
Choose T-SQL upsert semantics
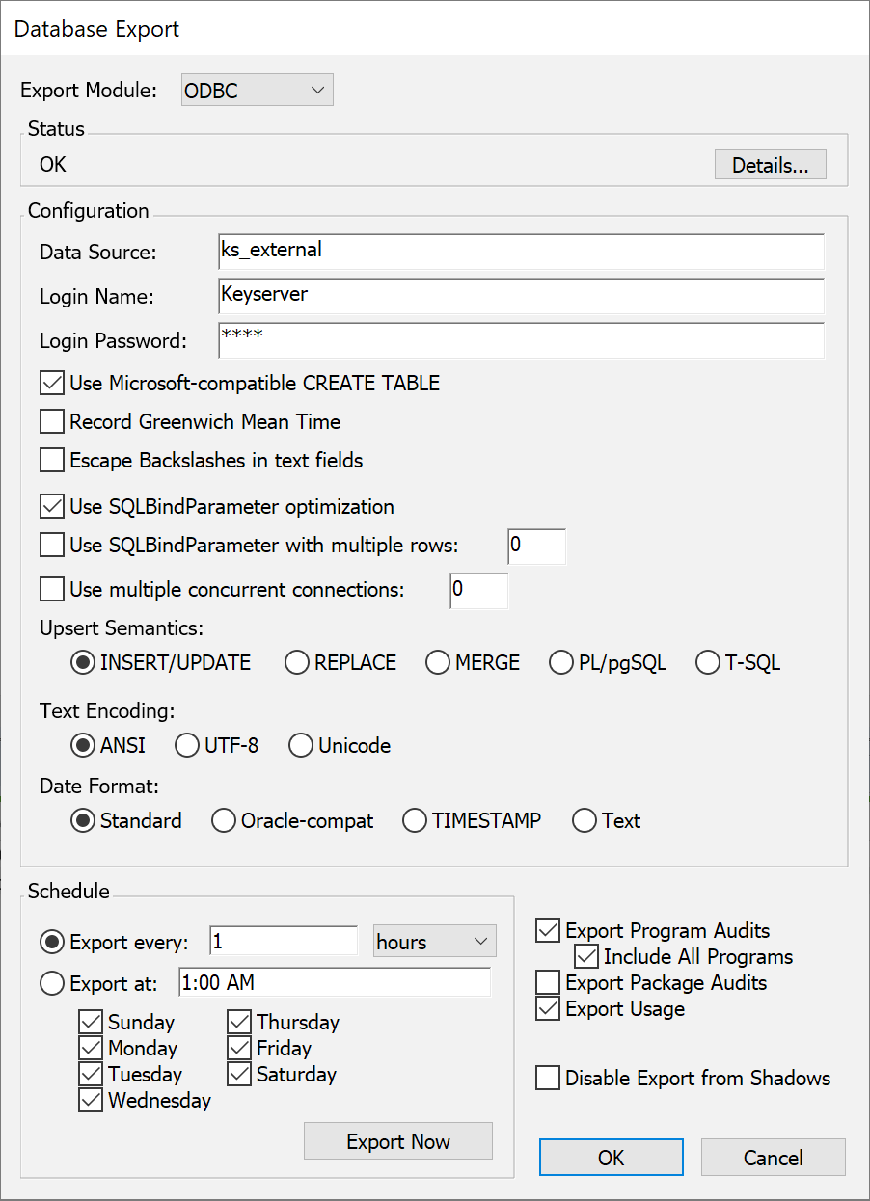pos(708,663)
